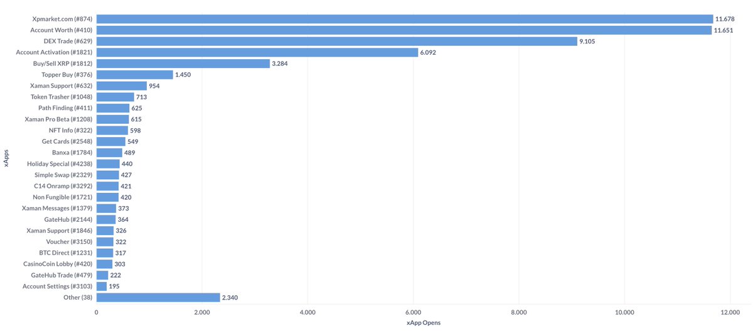Image resolution: width=753 pixels, height=331 pixels.
Task: Click the 'Xaman Pro Beta (#1208)' label
Action: tap(58, 119)
